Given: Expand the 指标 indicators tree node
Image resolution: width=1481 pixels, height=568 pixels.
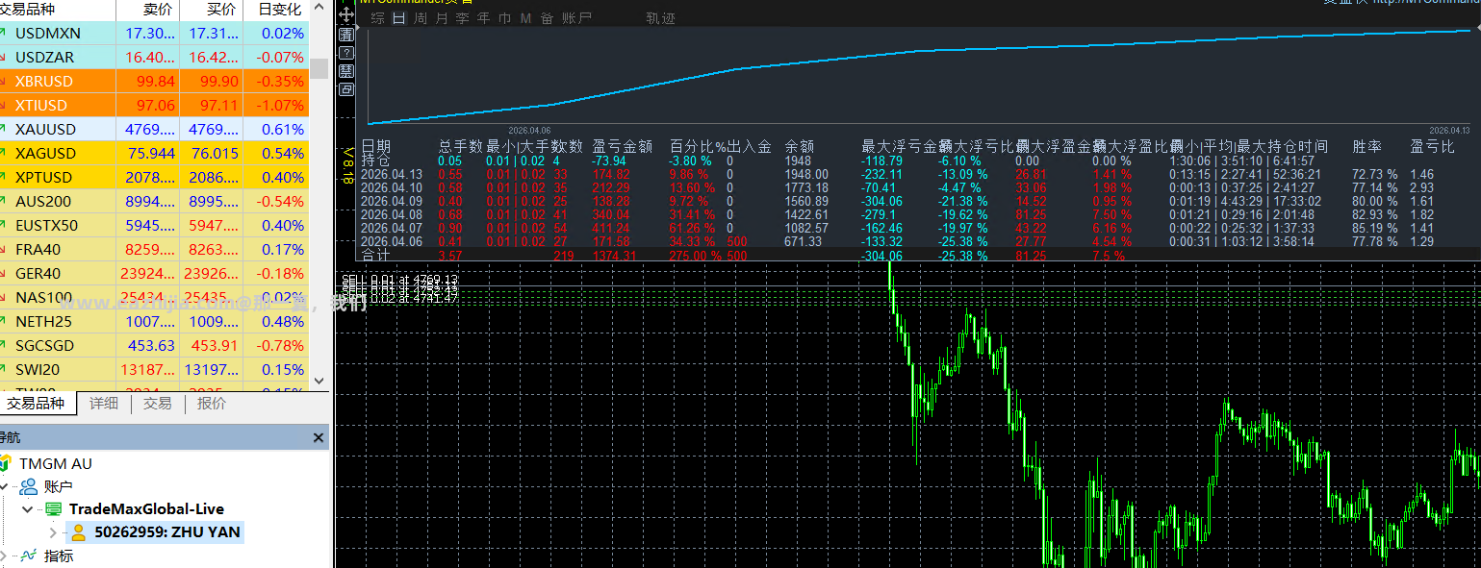Looking at the screenshot, I should coord(4,556).
